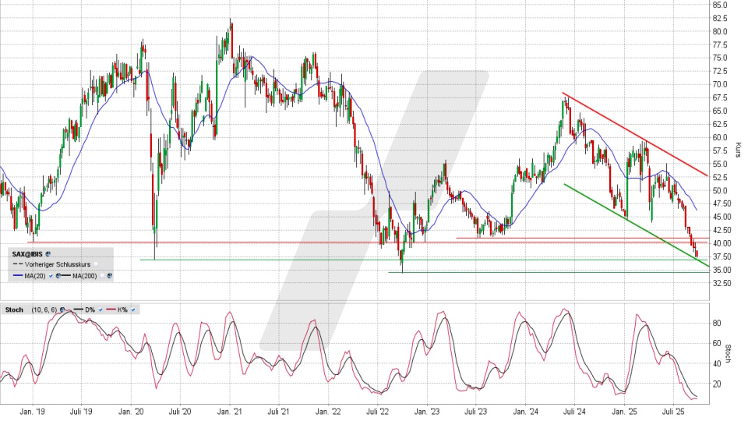Select the 82.5 price axis value
Viewport: 748px width, 421px height.
720,18
